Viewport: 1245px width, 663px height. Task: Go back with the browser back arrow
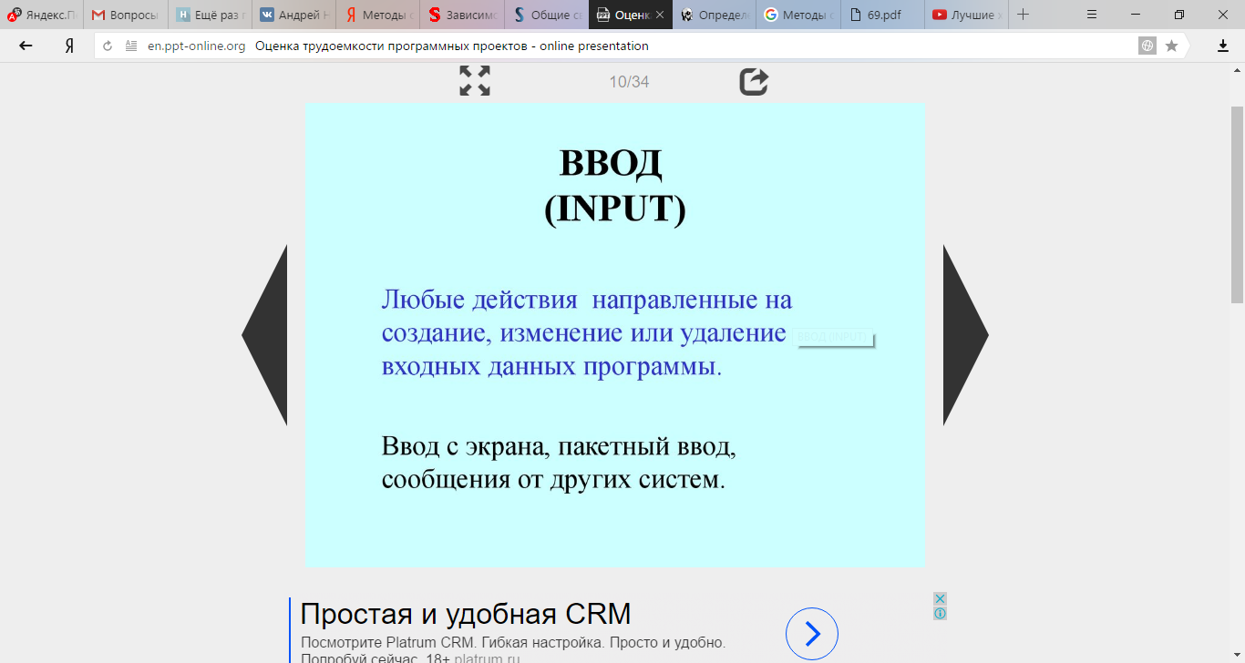pyautogui.click(x=26, y=46)
